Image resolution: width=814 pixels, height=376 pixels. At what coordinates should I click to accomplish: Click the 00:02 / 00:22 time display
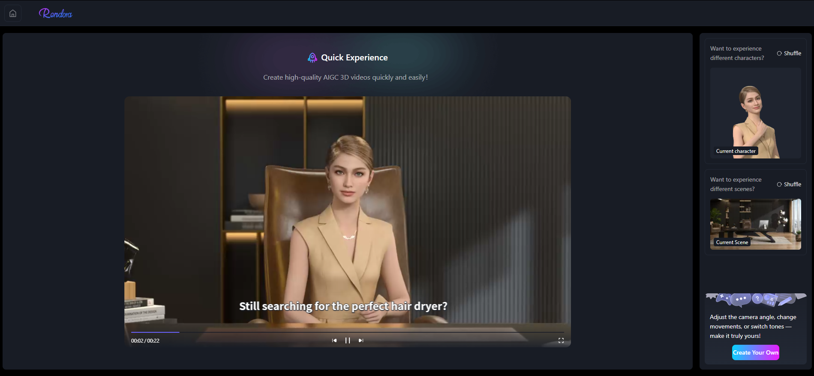tap(145, 341)
